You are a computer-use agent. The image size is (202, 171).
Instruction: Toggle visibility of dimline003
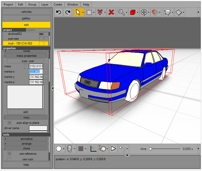coord(41,34)
